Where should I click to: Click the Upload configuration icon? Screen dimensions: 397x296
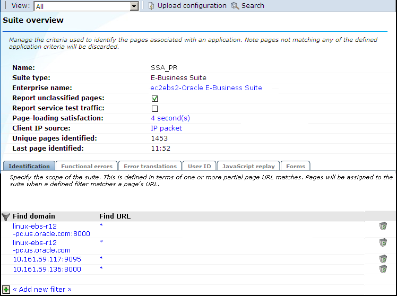pos(151,6)
